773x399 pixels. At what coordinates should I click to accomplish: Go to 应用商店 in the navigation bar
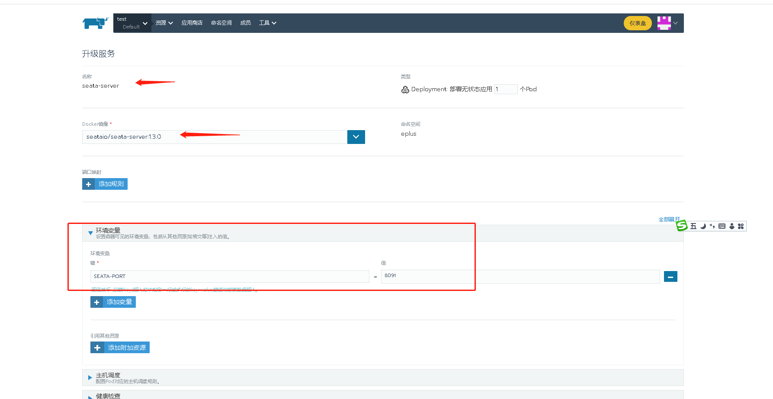(192, 23)
